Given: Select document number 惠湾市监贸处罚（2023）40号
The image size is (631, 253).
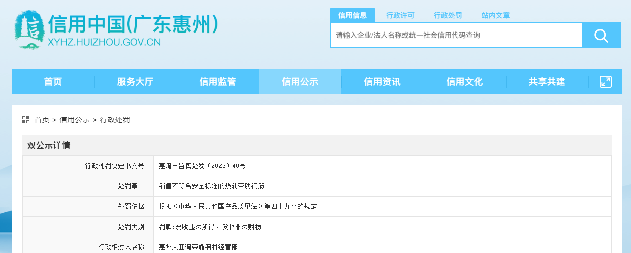Looking at the screenshot, I should pyautogui.click(x=202, y=166).
